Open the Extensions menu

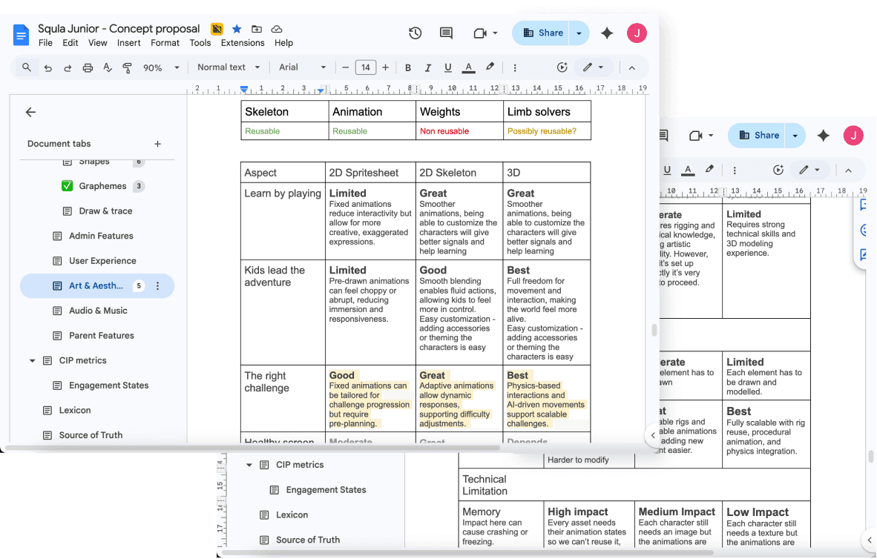pos(243,43)
